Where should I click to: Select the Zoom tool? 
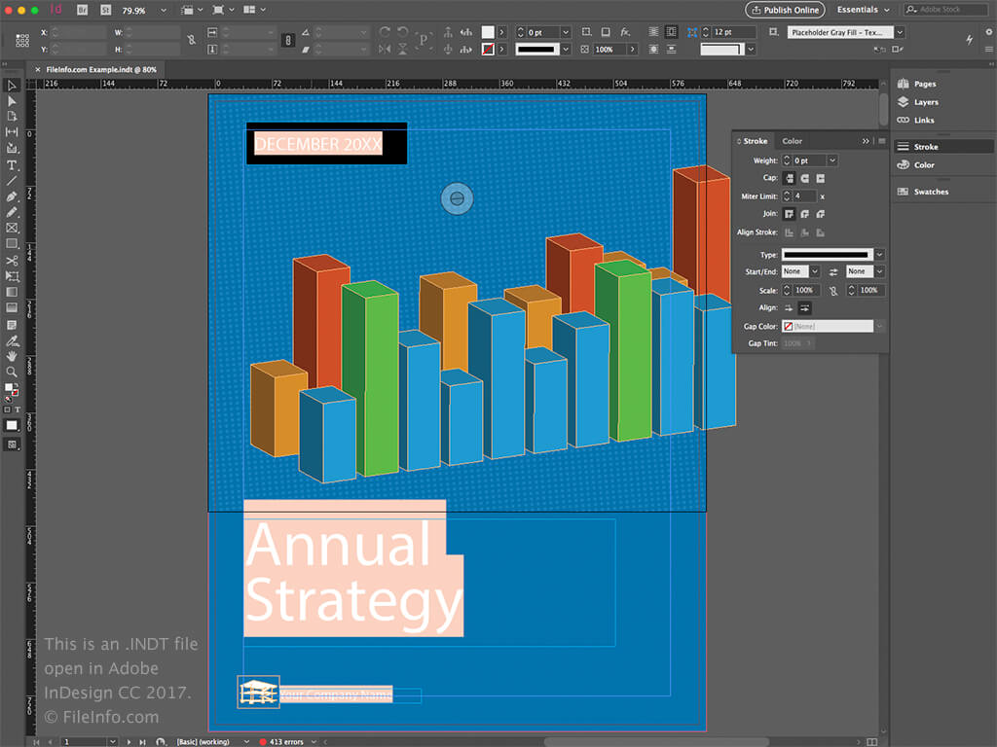pyautogui.click(x=12, y=373)
